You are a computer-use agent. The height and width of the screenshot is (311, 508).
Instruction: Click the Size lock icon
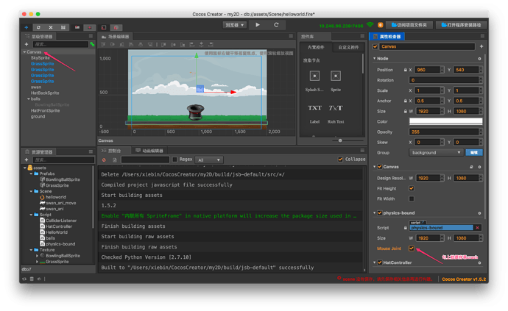point(406,111)
